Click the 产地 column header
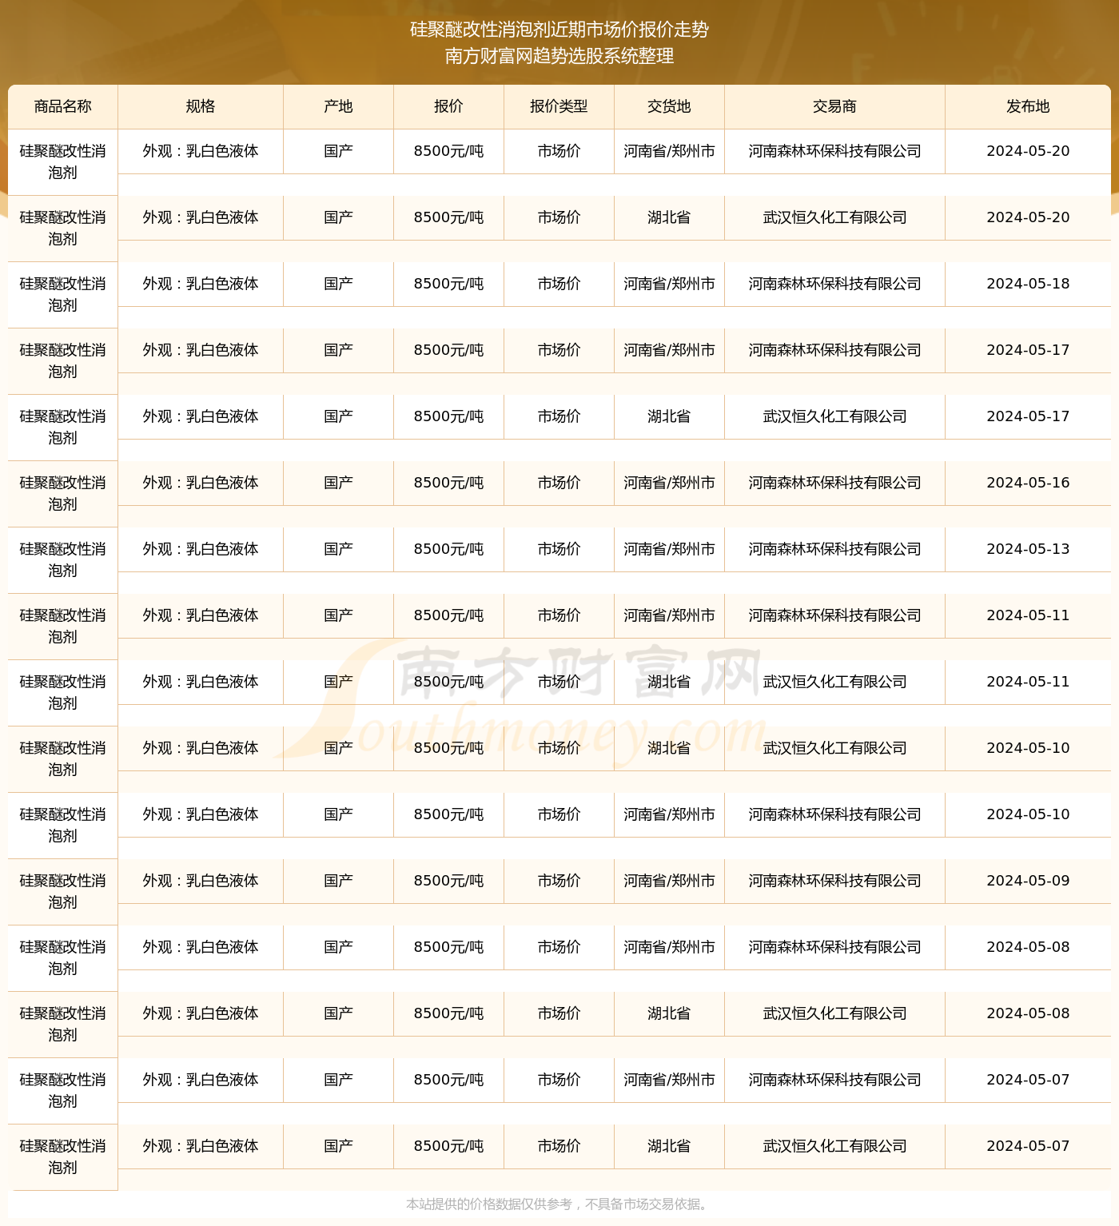Screen dimensions: 1119x1226 click(338, 106)
